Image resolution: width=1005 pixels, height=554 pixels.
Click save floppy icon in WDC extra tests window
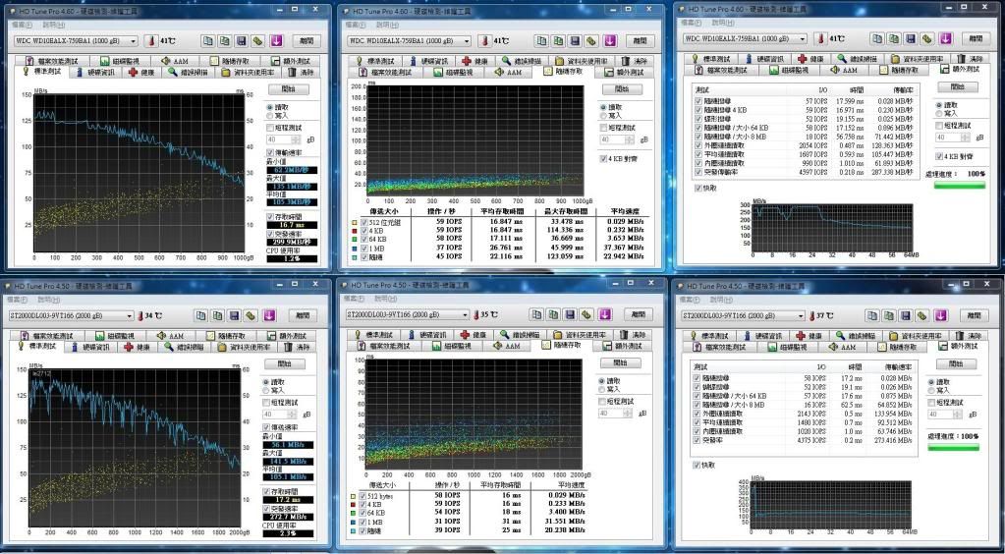(910, 38)
